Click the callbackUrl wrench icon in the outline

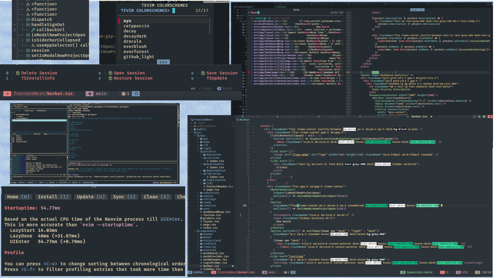point(33,30)
